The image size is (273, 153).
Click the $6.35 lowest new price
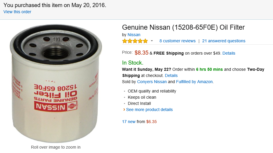coord(151,122)
